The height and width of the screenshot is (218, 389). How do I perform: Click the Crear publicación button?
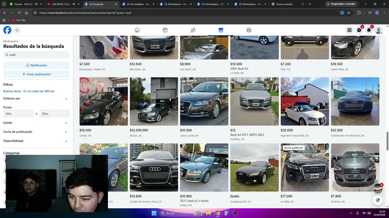(36, 74)
